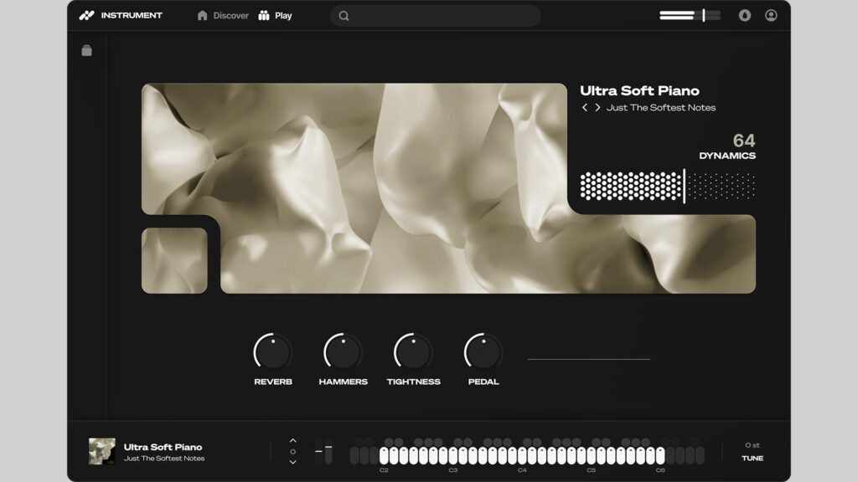Viewport: 858px width, 482px height.
Task: Go to next preset with right chevron
Action: (x=597, y=108)
